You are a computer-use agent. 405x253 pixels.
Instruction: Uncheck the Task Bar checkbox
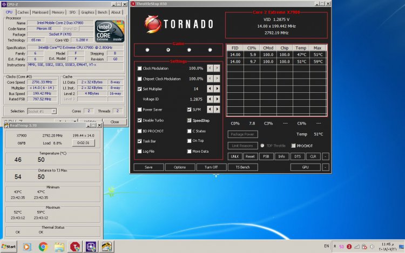pyautogui.click(x=139, y=141)
